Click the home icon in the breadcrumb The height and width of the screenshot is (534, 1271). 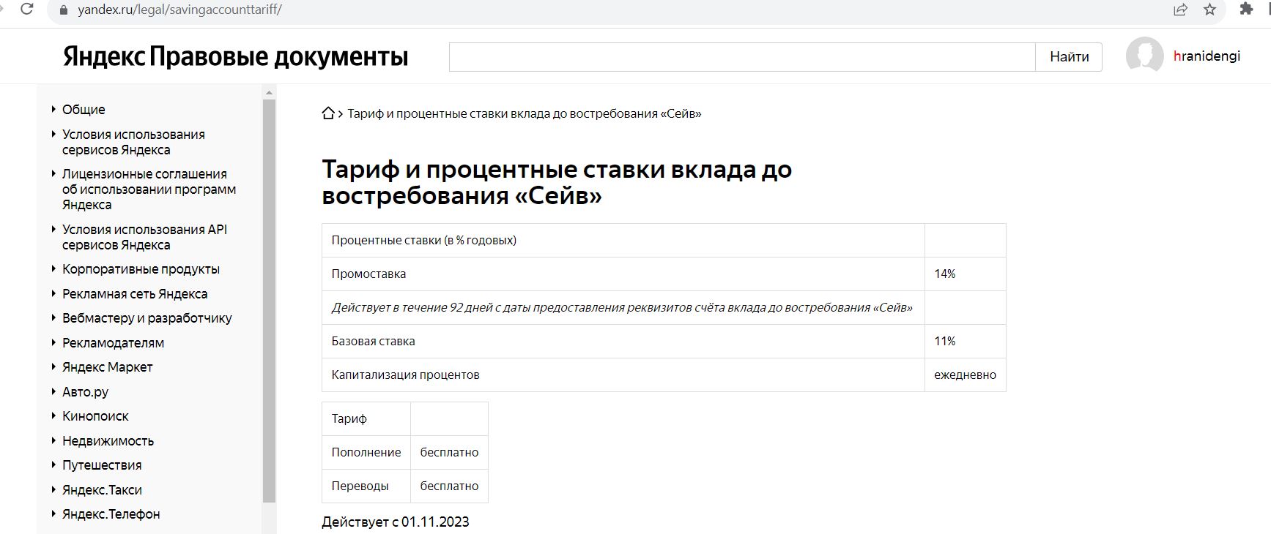[328, 113]
